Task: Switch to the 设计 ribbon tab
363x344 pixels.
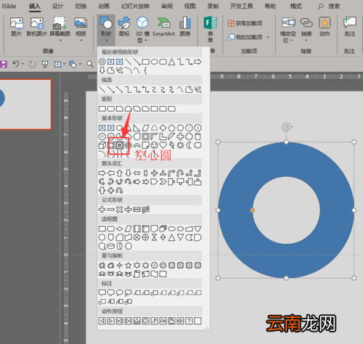Action: click(57, 6)
